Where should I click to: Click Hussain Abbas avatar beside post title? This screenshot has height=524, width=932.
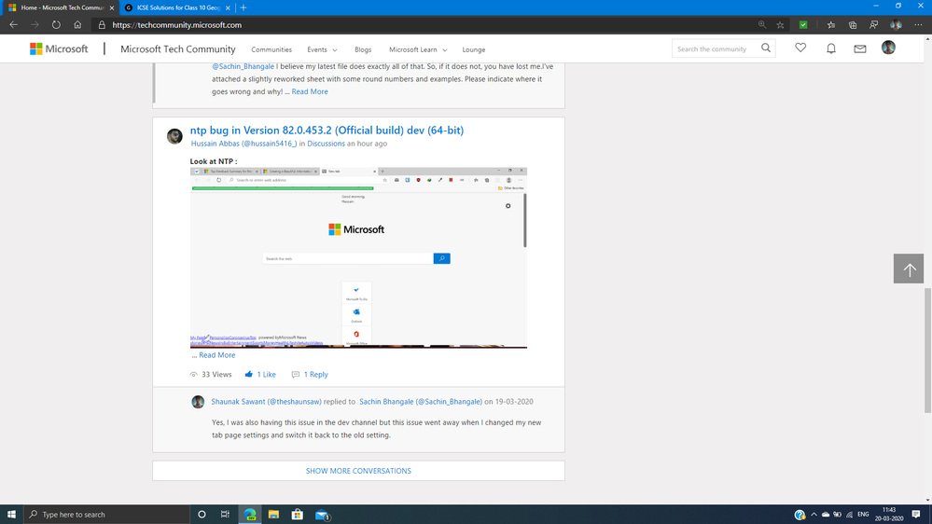[x=174, y=136]
